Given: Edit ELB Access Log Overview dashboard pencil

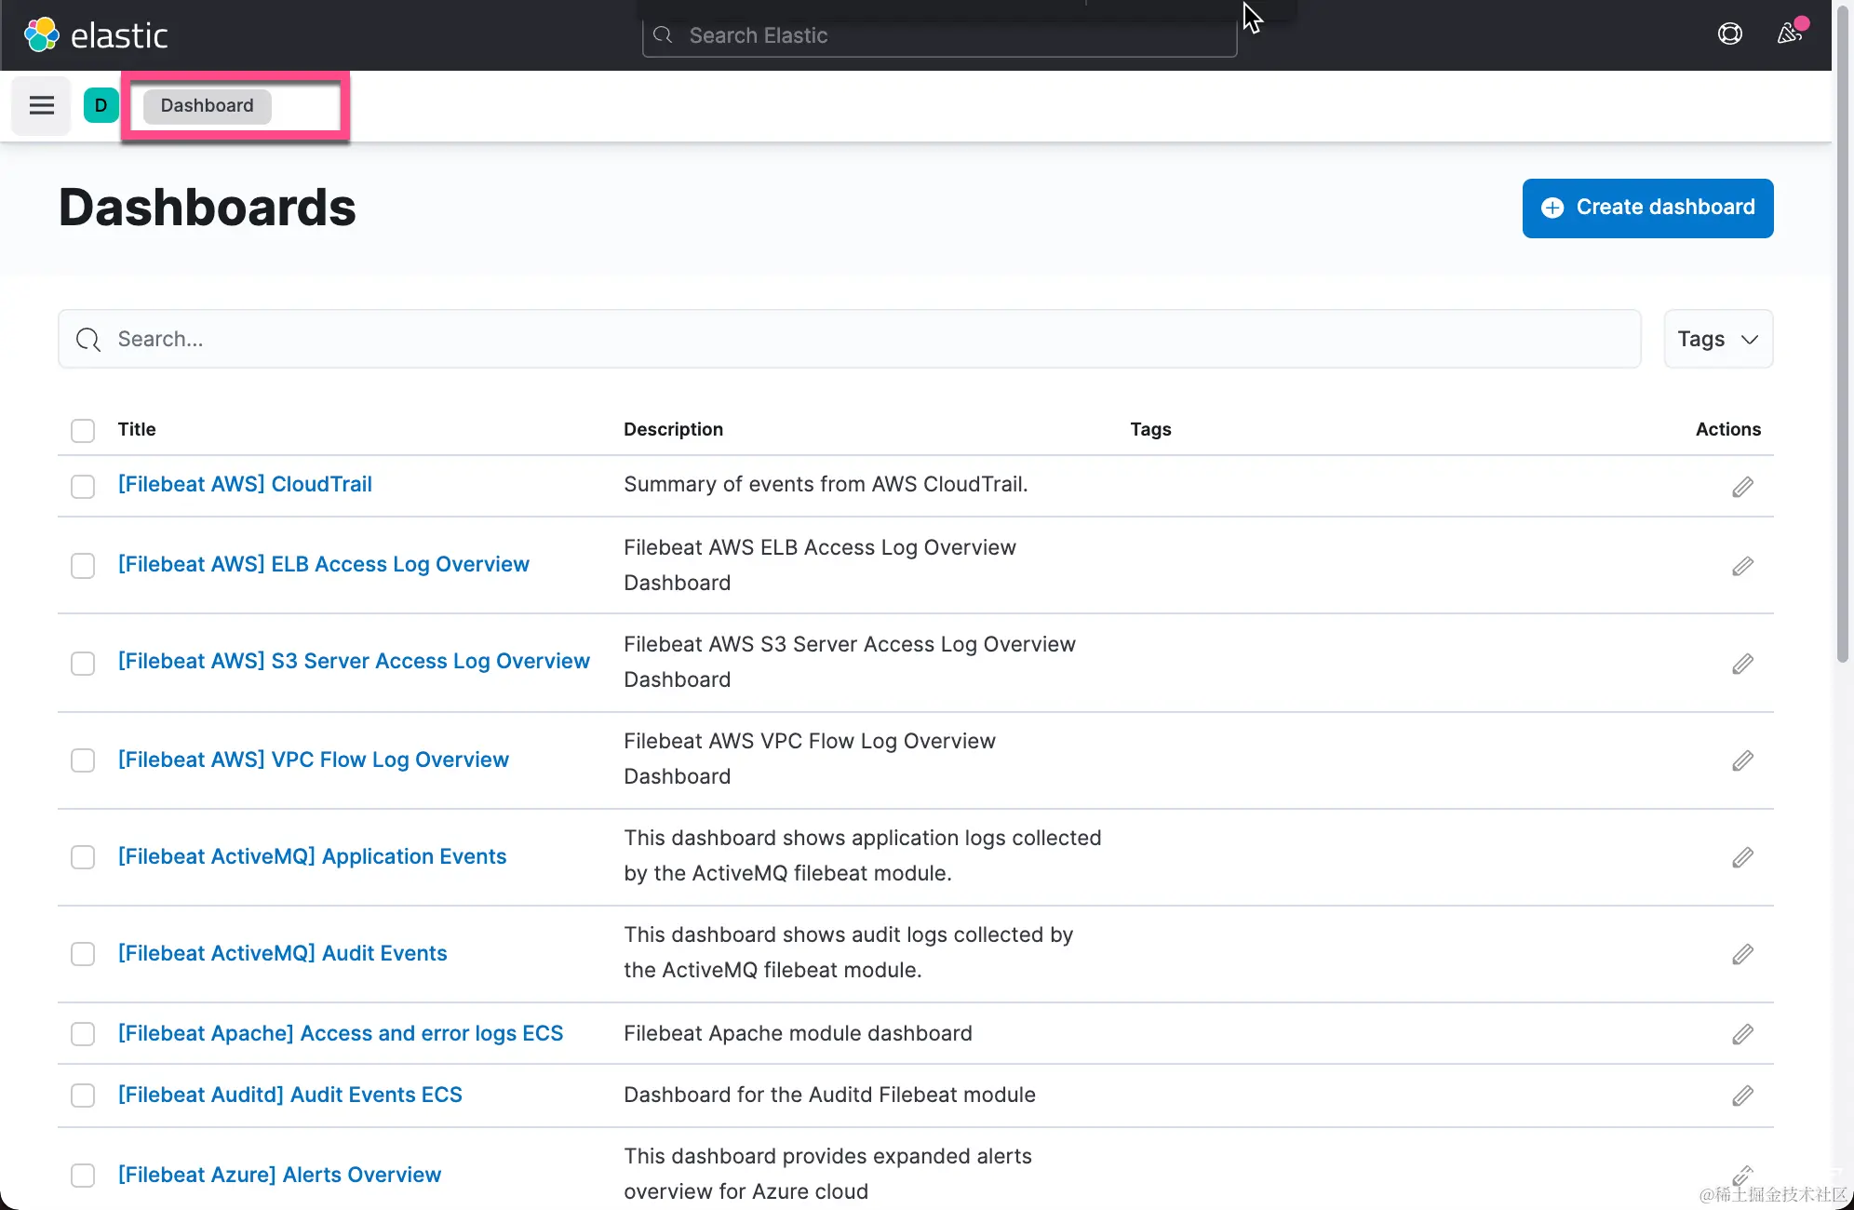Looking at the screenshot, I should click(1742, 566).
